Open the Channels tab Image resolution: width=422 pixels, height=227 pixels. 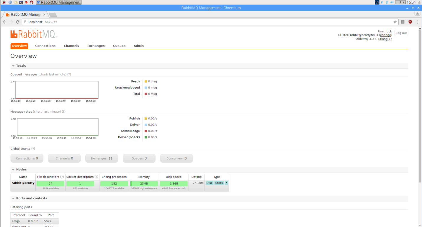[x=71, y=46]
